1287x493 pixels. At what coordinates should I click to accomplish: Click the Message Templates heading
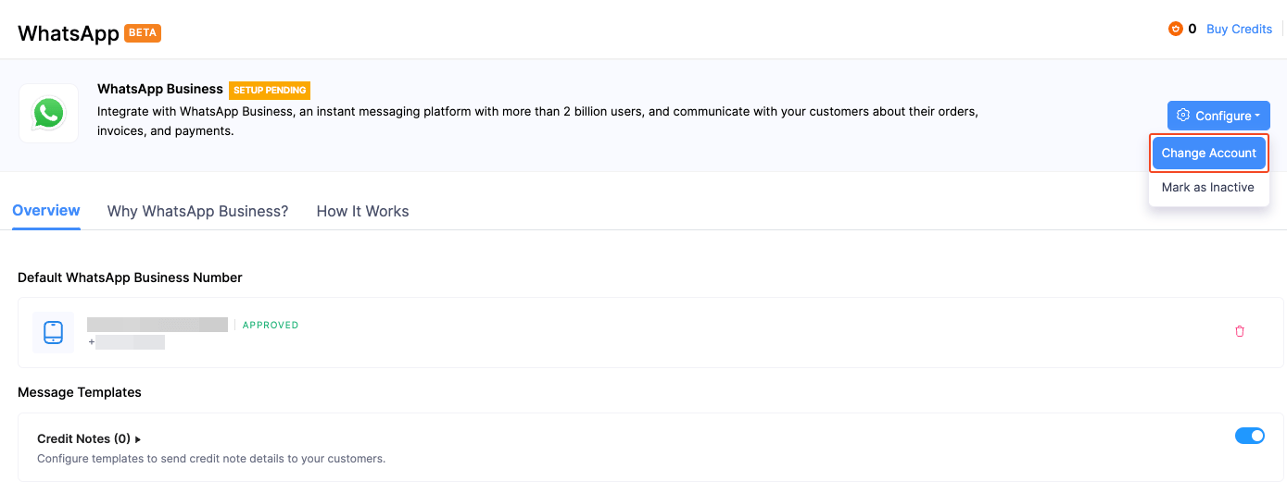tap(80, 392)
